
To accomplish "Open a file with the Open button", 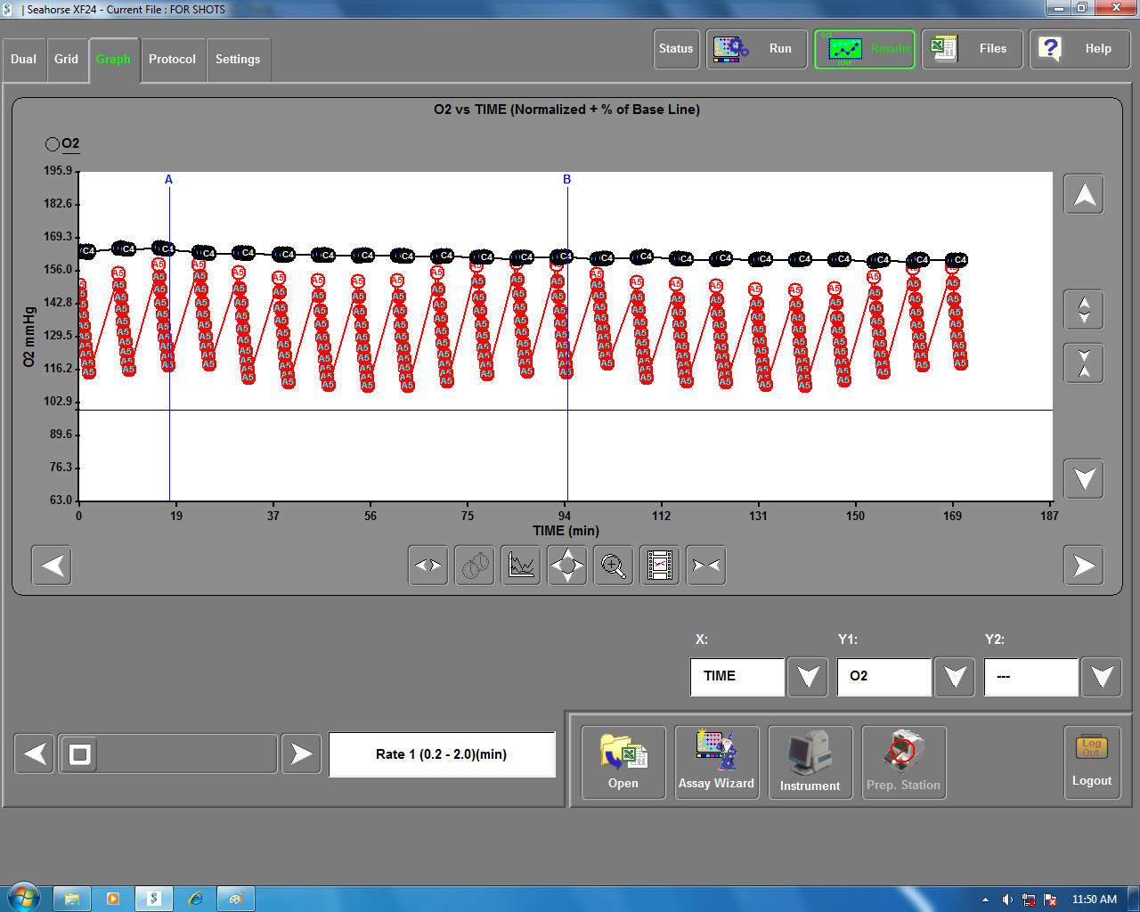I will click(x=623, y=762).
